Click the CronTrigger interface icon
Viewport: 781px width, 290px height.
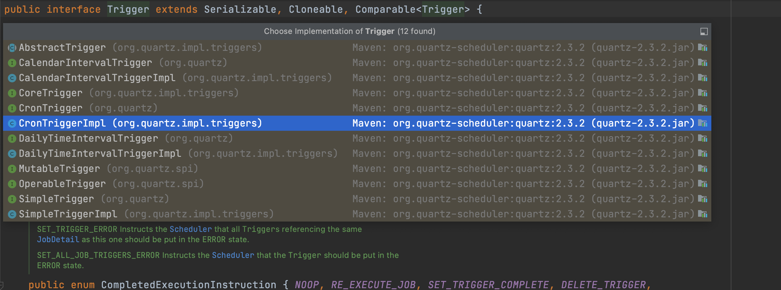coord(12,108)
